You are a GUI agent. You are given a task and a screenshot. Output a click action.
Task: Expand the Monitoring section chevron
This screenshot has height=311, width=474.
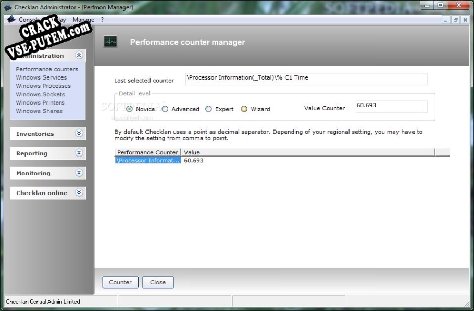79,173
